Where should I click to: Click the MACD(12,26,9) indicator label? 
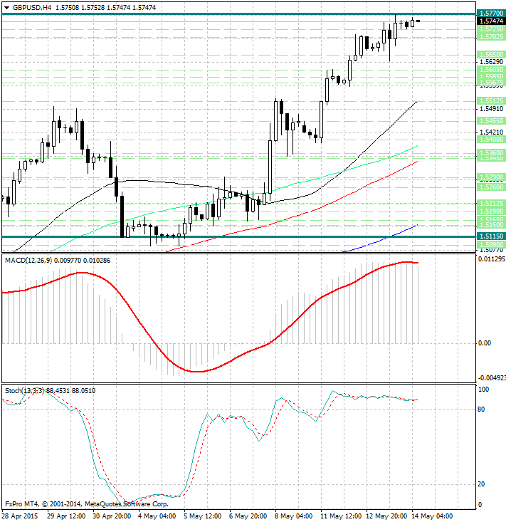point(28,261)
